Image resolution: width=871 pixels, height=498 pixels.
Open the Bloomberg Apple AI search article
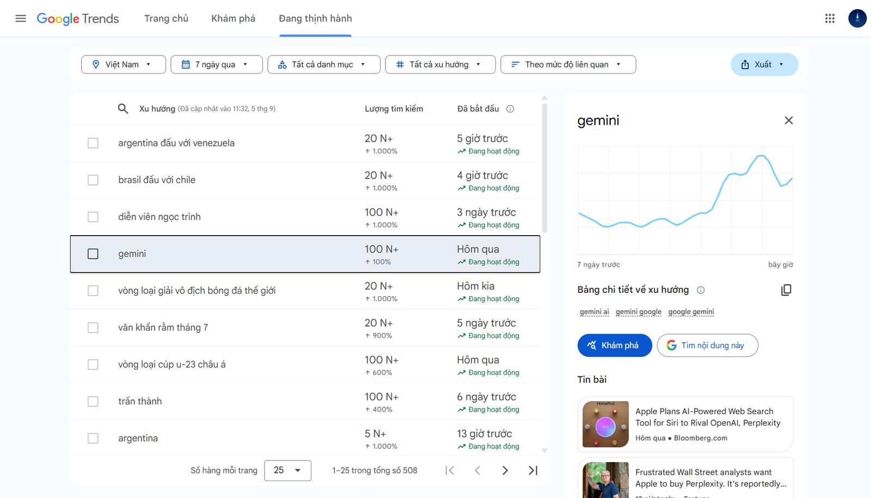[x=685, y=424]
